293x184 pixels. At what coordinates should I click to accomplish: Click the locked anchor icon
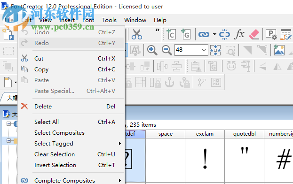click(184, 82)
